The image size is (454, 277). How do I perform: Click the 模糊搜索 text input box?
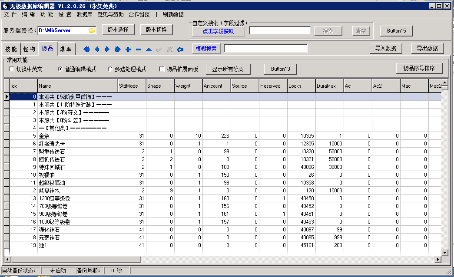tap(265, 49)
